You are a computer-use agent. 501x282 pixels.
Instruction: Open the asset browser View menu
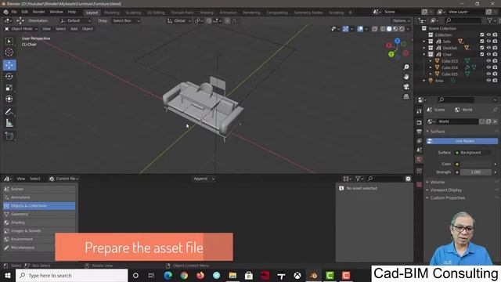[x=21, y=179]
